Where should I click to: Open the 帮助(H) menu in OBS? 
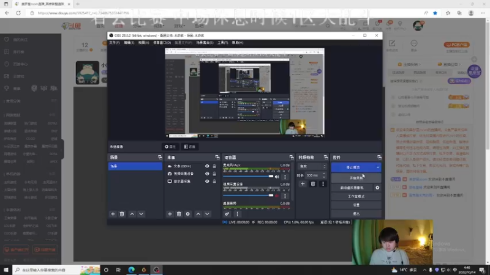pyautogui.click(x=237, y=43)
